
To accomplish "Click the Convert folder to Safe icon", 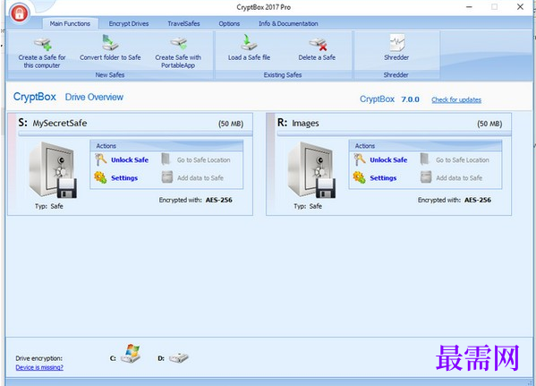I will pos(110,42).
